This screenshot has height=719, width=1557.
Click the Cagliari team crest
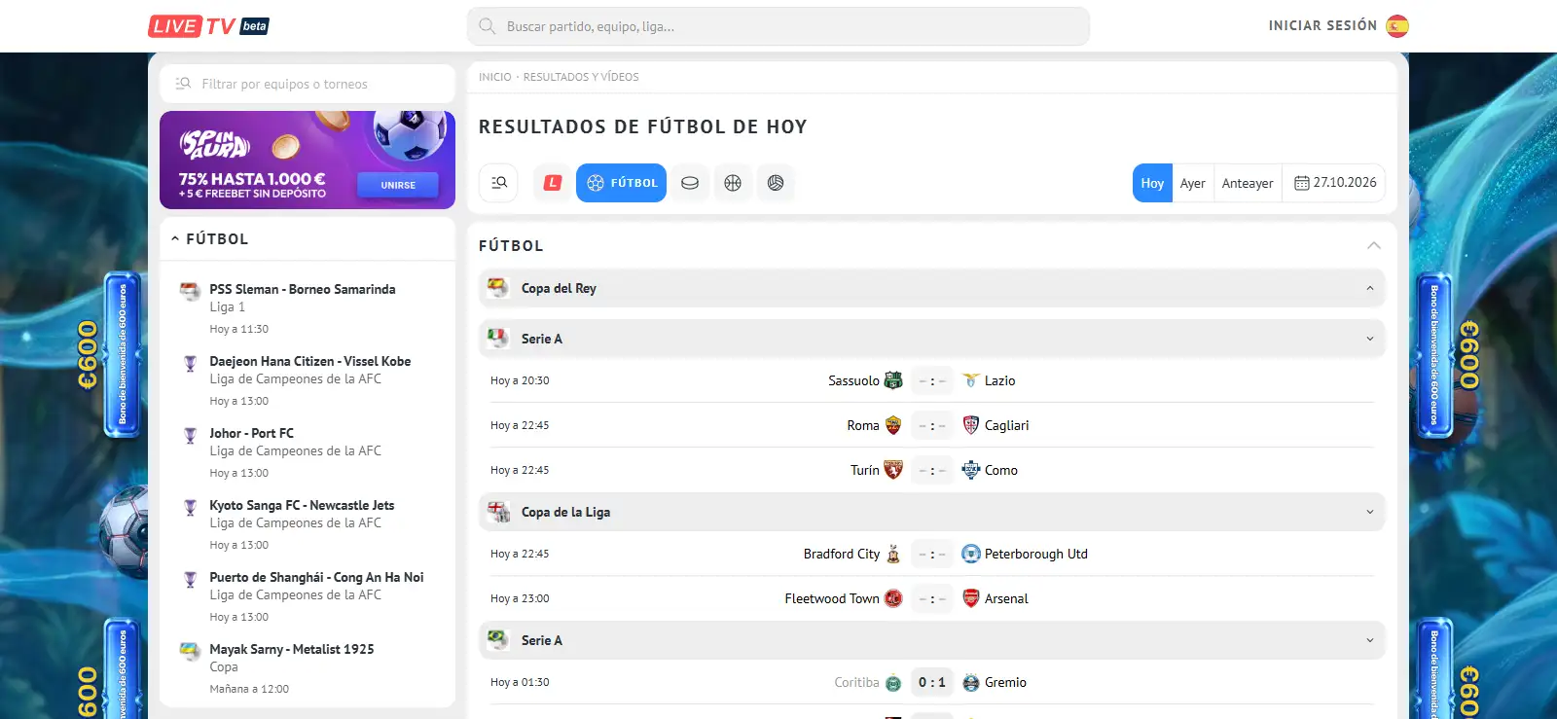click(x=970, y=425)
